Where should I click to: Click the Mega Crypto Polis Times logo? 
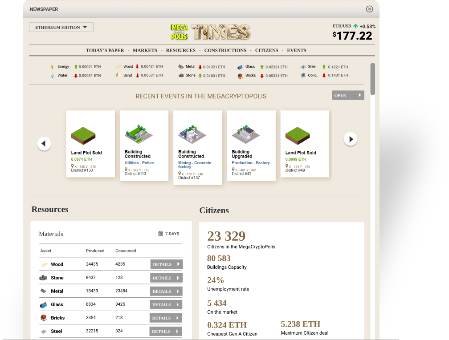tap(210, 32)
